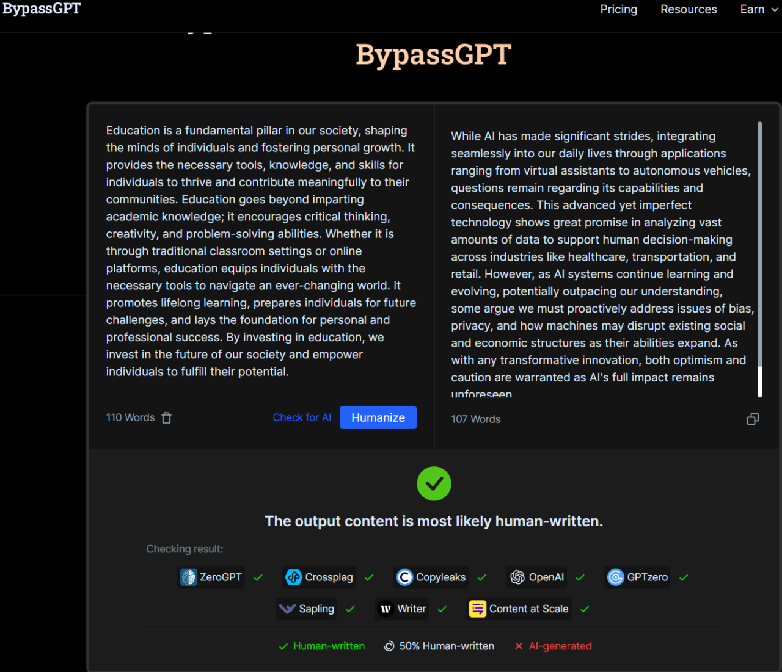Click the Content at Scale badge
Viewport: 782px width, 672px height.
[519, 609]
